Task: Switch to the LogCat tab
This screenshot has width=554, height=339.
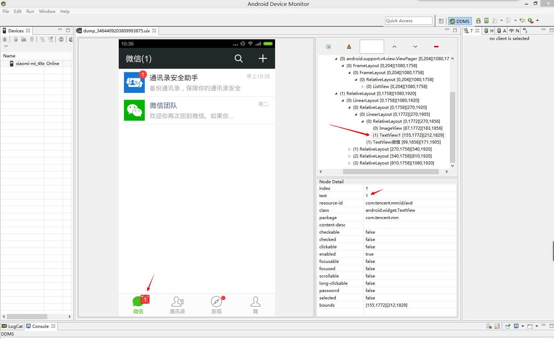Action: 12,326
